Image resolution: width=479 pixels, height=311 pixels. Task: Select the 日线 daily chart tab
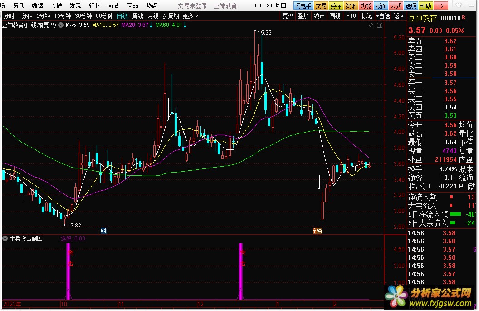coord(122,16)
